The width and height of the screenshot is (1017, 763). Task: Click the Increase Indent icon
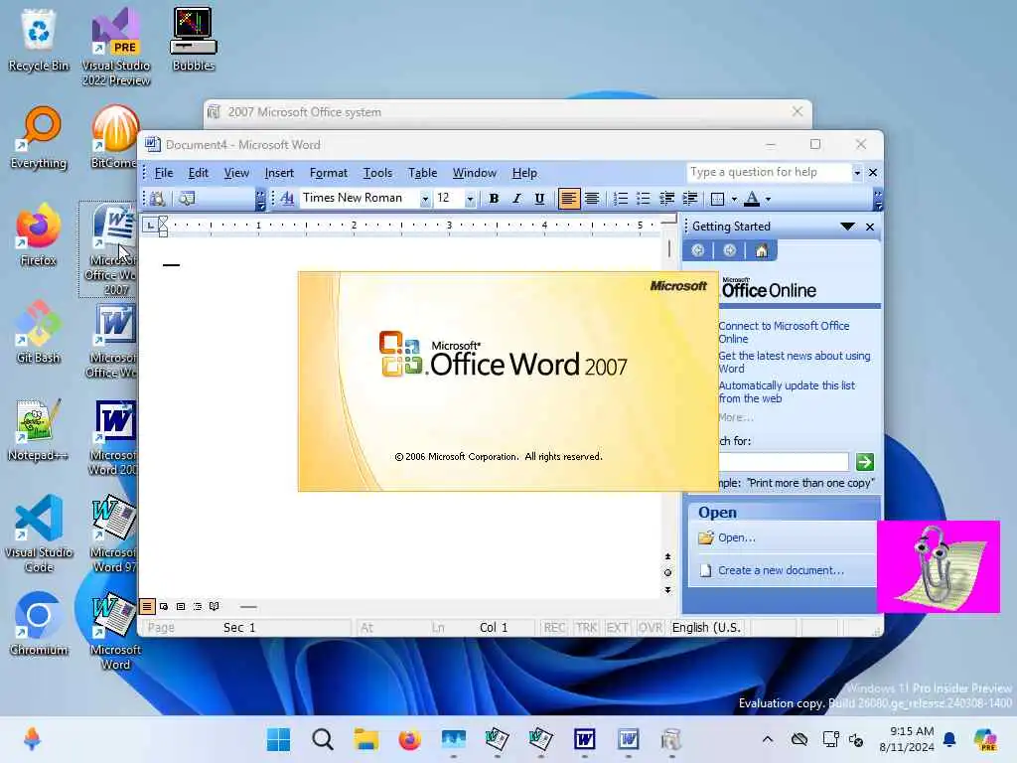pos(690,199)
